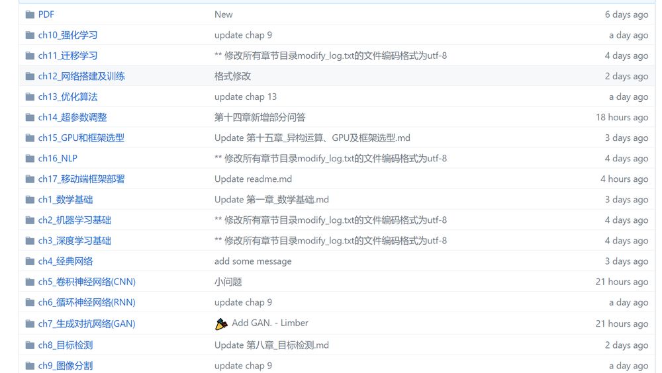Open the ch9_图像分割 folder
This screenshot has height=373, width=662.
[66, 366]
